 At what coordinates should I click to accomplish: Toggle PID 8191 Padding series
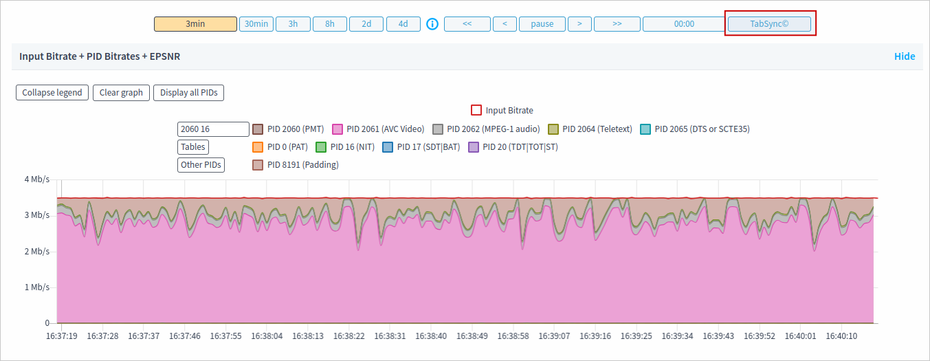click(x=258, y=165)
